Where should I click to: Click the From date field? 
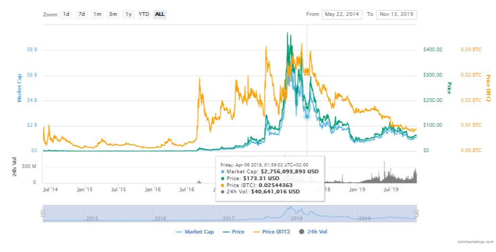tap(342, 14)
